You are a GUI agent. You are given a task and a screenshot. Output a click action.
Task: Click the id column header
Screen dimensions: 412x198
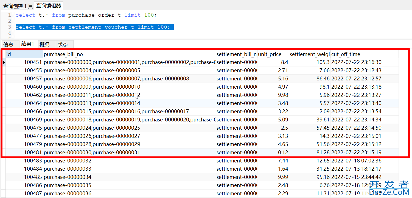click(x=24, y=54)
